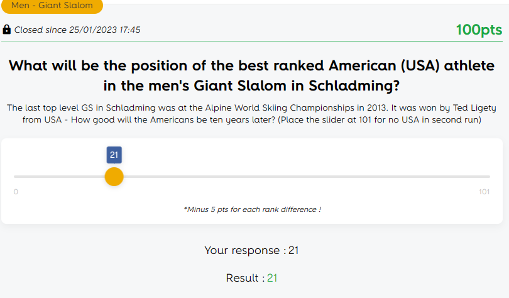This screenshot has width=509, height=298.
Task: Click the green Result value 21
Action: tap(272, 278)
